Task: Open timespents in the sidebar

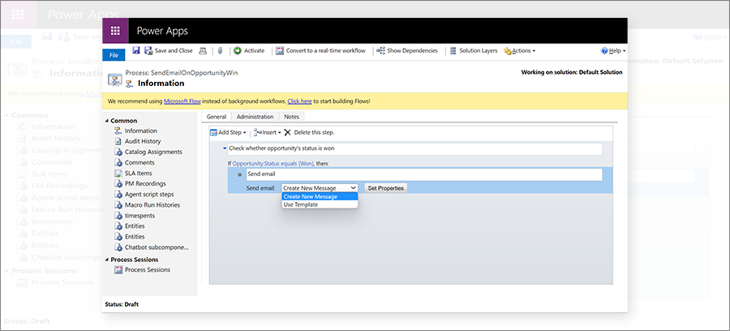Action: (140, 216)
